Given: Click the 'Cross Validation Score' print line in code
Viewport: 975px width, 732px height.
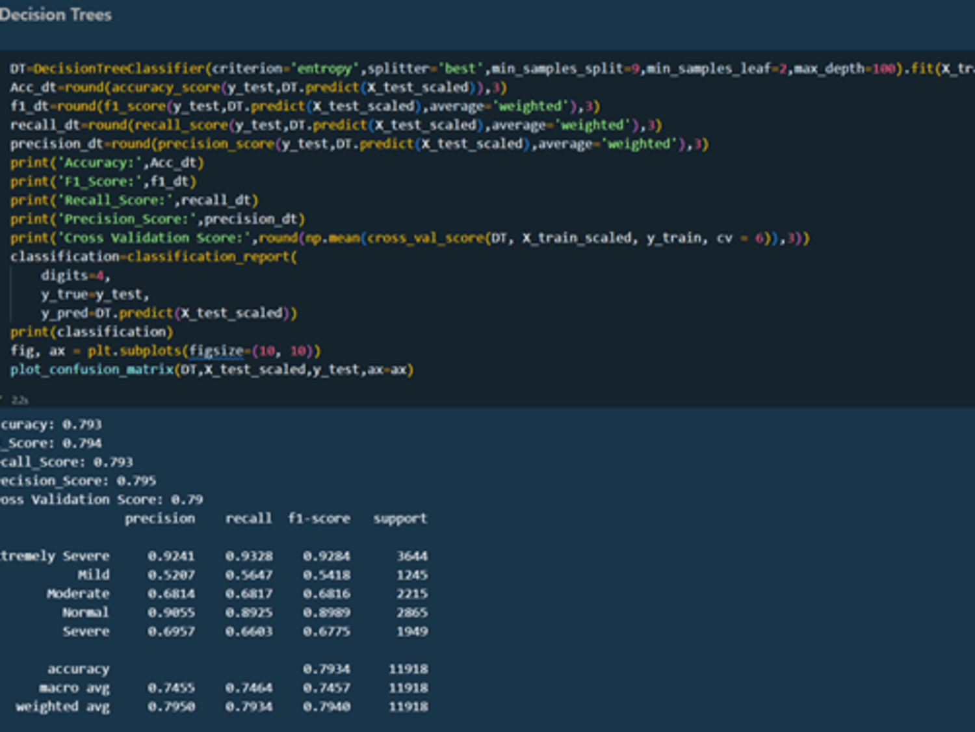Looking at the screenshot, I should pyautogui.click(x=410, y=238).
